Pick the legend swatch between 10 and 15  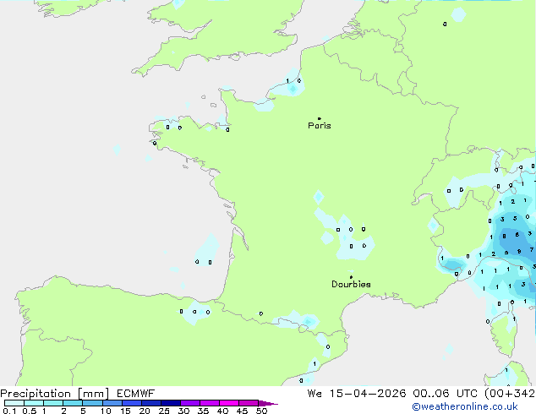coord(114,404)
